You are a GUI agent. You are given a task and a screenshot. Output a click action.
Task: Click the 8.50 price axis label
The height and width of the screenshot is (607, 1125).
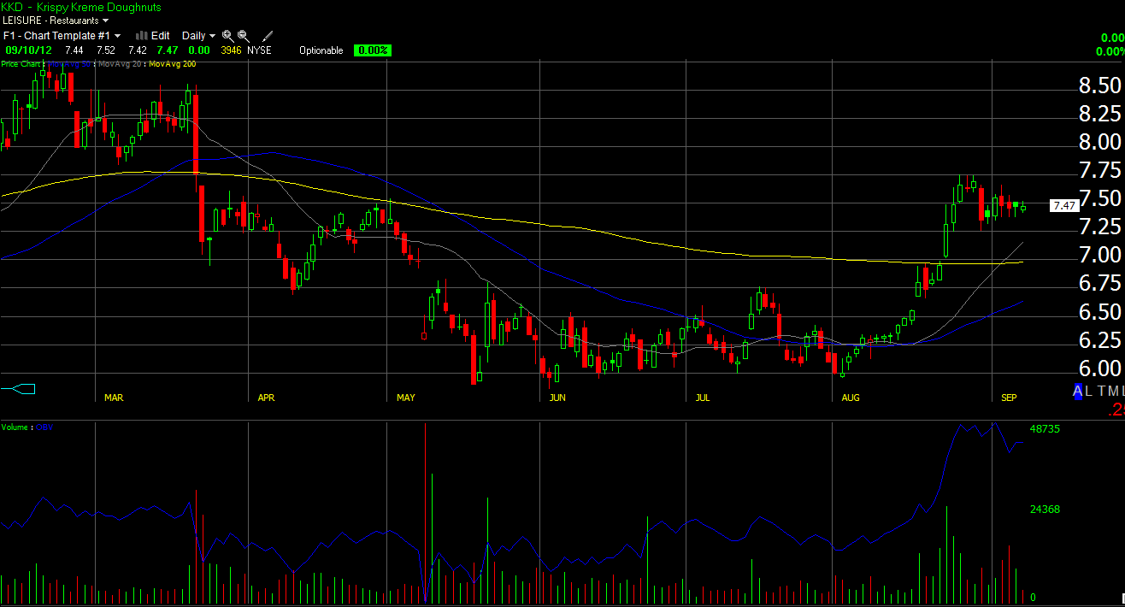(x=1099, y=85)
